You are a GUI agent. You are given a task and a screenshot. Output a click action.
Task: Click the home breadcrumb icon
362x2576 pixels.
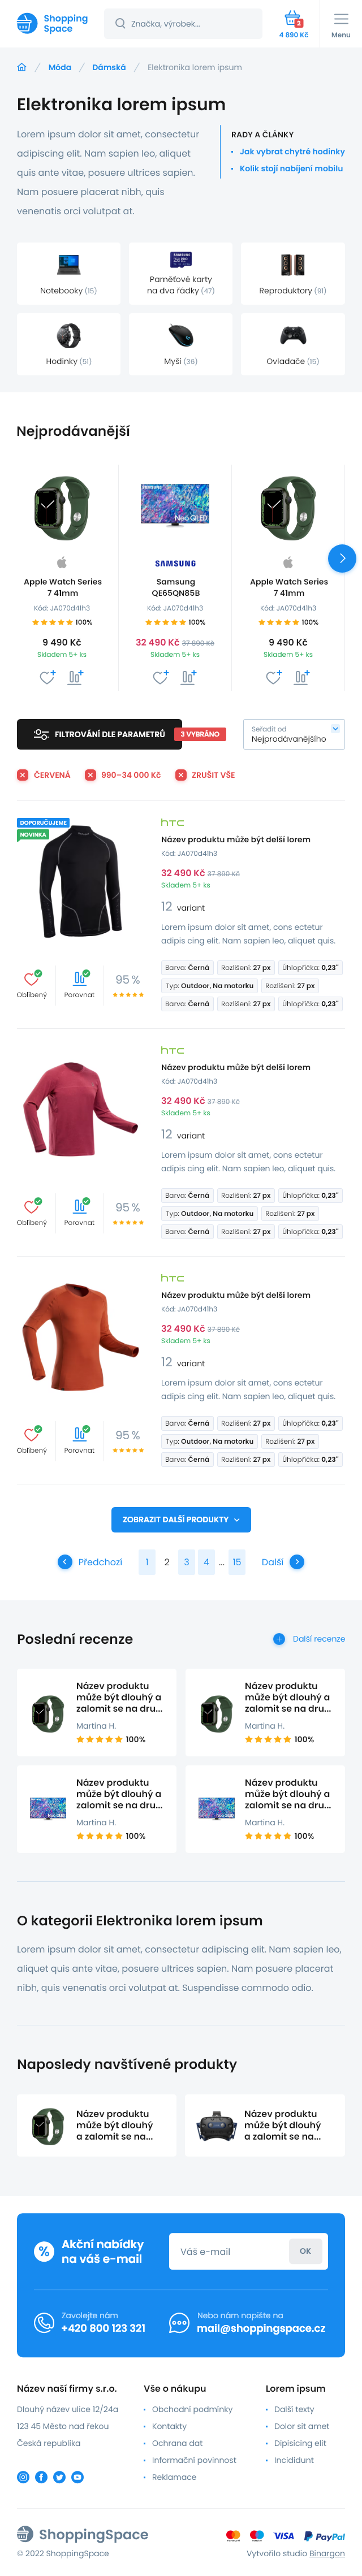(22, 67)
